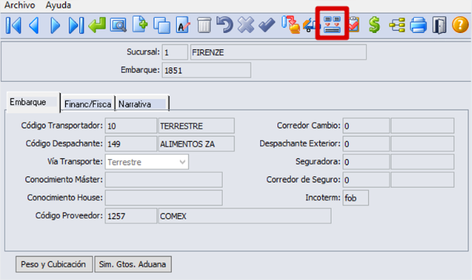Screen dimensions: 472x280
Task: Click the Despachante Exterior code field
Action: pyautogui.click(x=366, y=144)
